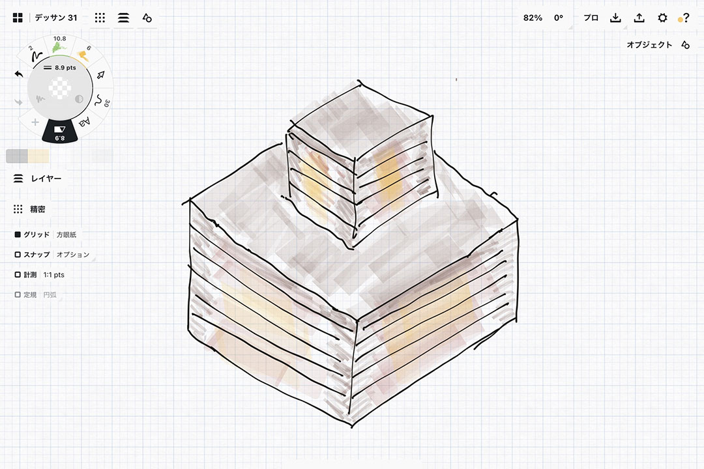704x469 pixels.
Task: Pick the yellow marker brush size 6
Action: tap(84, 55)
